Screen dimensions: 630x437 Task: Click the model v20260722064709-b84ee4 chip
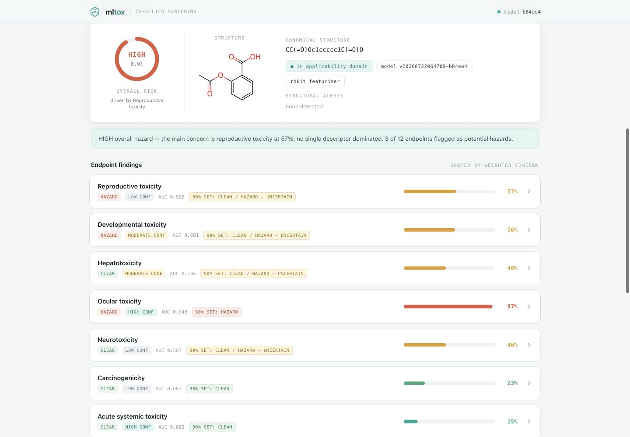pos(424,66)
